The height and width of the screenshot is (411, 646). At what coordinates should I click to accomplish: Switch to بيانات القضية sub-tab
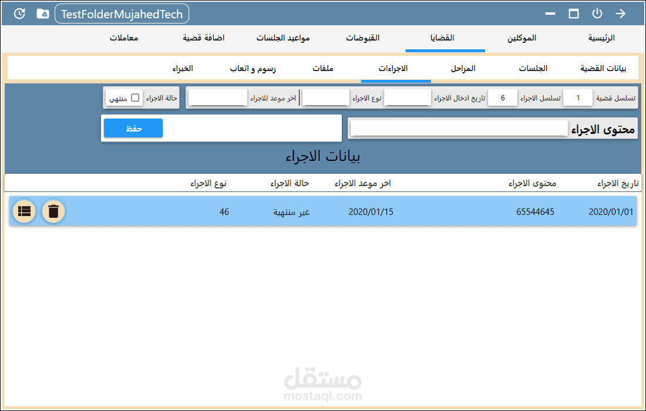[603, 68]
